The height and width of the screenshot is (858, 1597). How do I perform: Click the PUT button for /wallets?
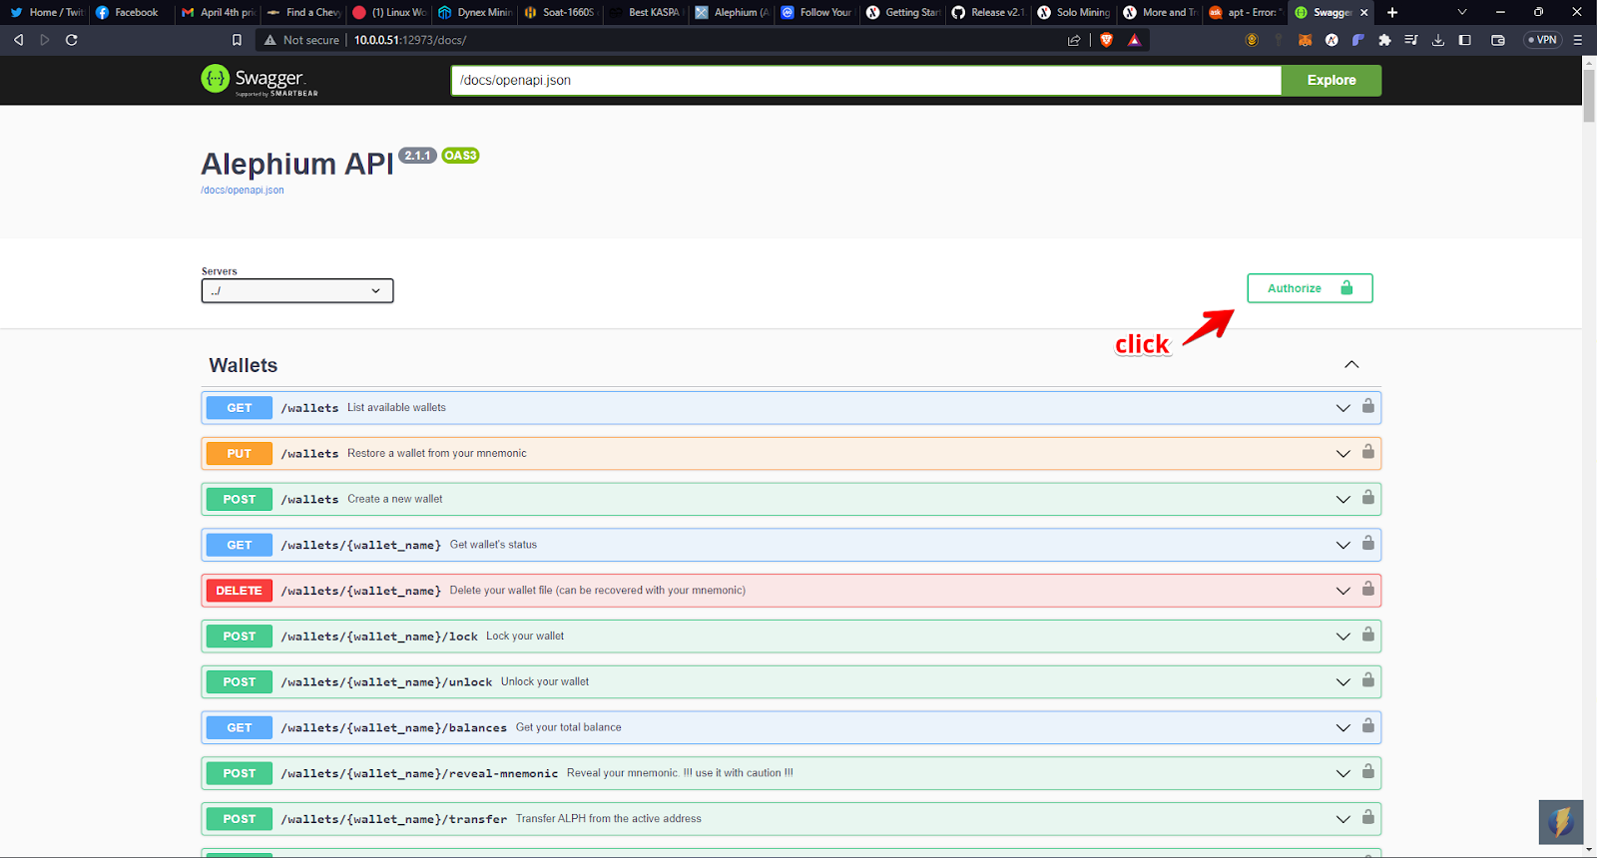[240, 454]
